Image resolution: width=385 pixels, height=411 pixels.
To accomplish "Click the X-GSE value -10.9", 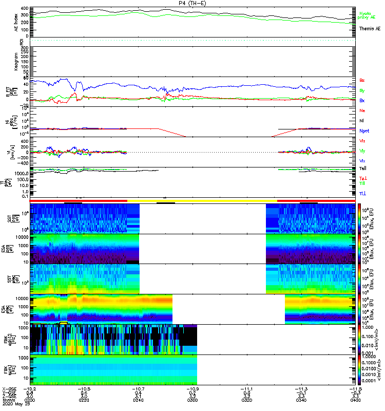I will click(x=192, y=389).
